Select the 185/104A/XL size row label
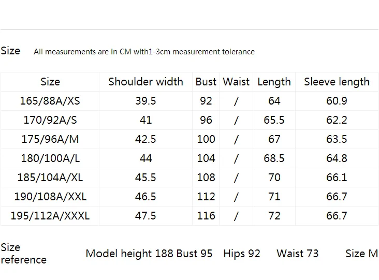This screenshot has height=280, width=379. 50,177
